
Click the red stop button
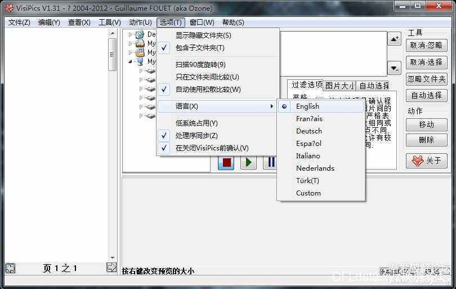point(226,162)
